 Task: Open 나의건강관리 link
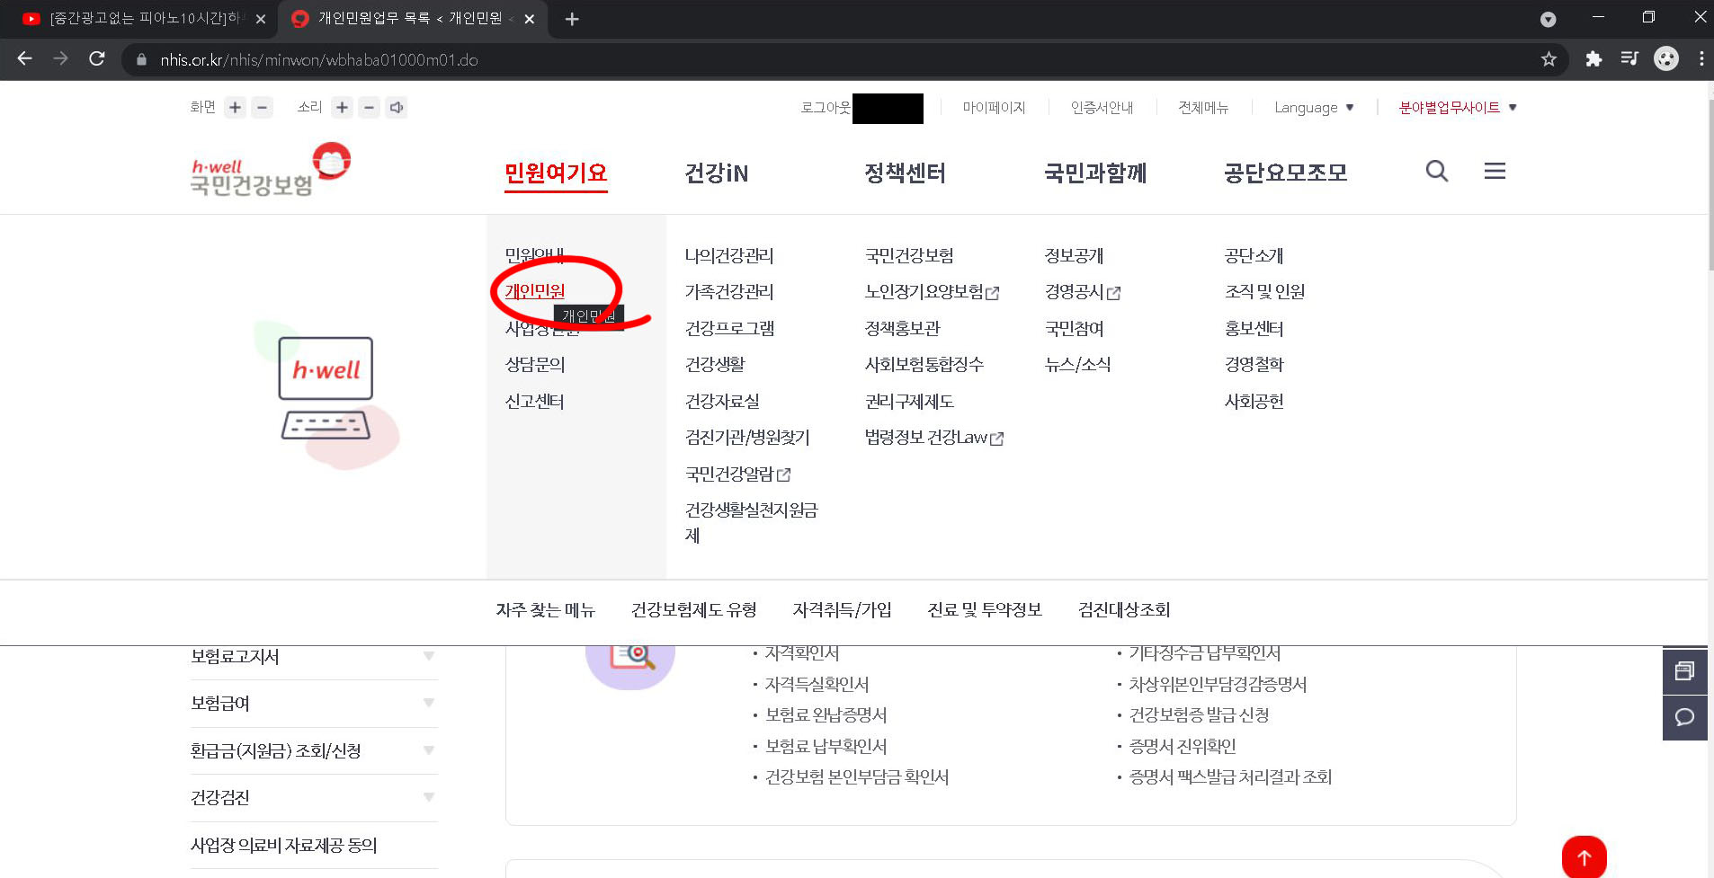[729, 255]
